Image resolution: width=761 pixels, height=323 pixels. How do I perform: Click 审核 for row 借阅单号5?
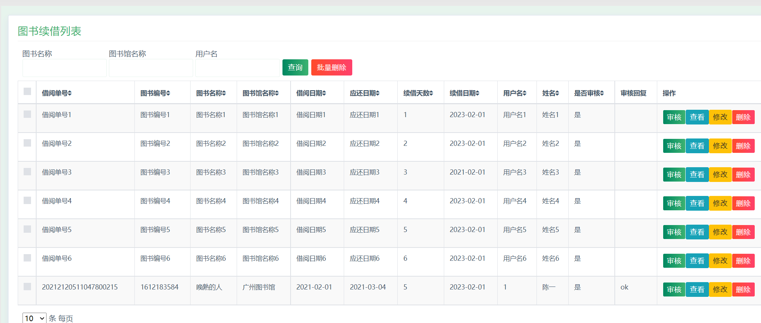[674, 232]
